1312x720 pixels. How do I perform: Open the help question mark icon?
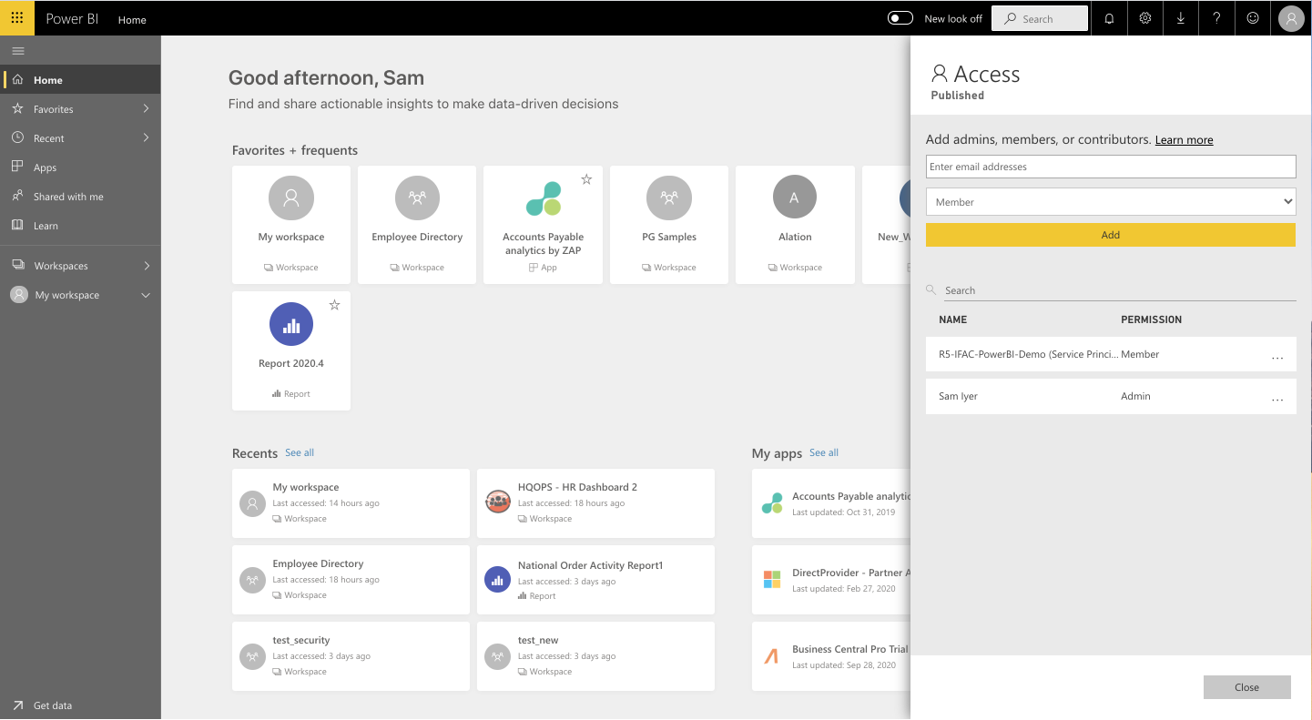pos(1217,18)
